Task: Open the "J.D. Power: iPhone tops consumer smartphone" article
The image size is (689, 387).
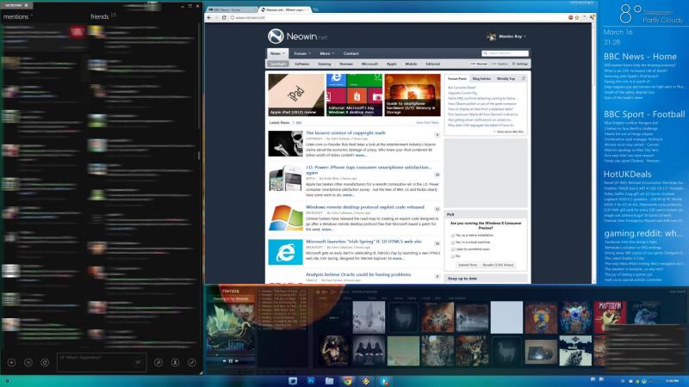Action: pyautogui.click(x=369, y=169)
